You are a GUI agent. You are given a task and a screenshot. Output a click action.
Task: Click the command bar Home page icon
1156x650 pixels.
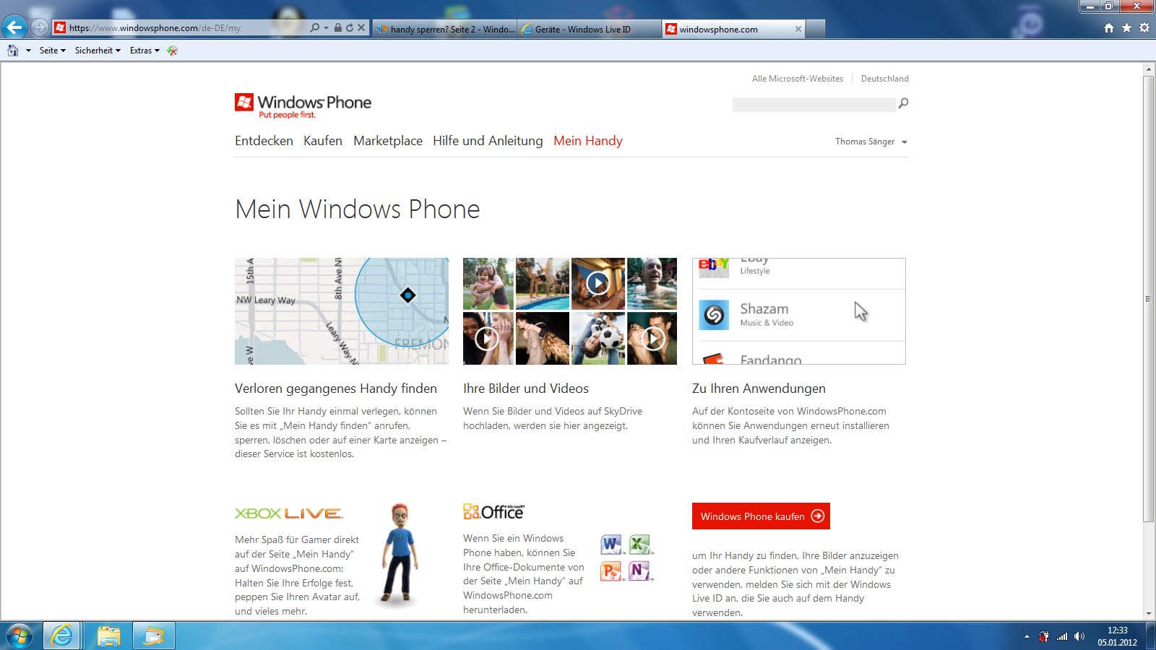click(x=13, y=51)
